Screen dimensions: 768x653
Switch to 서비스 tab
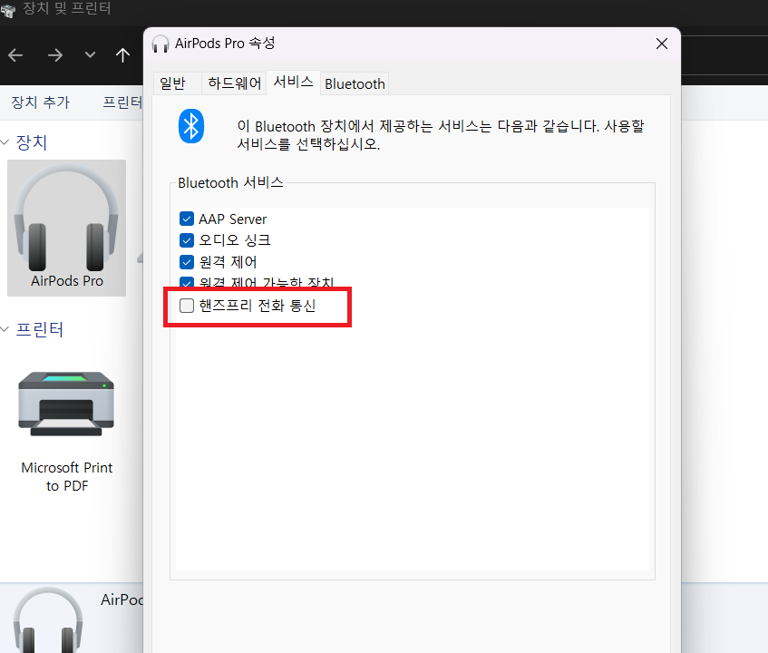(294, 82)
